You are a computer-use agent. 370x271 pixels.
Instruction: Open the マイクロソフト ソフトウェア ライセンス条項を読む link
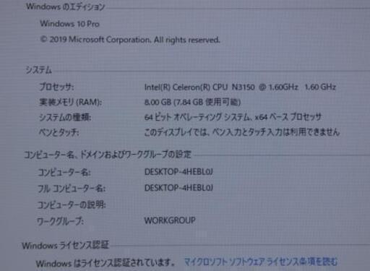(261, 262)
